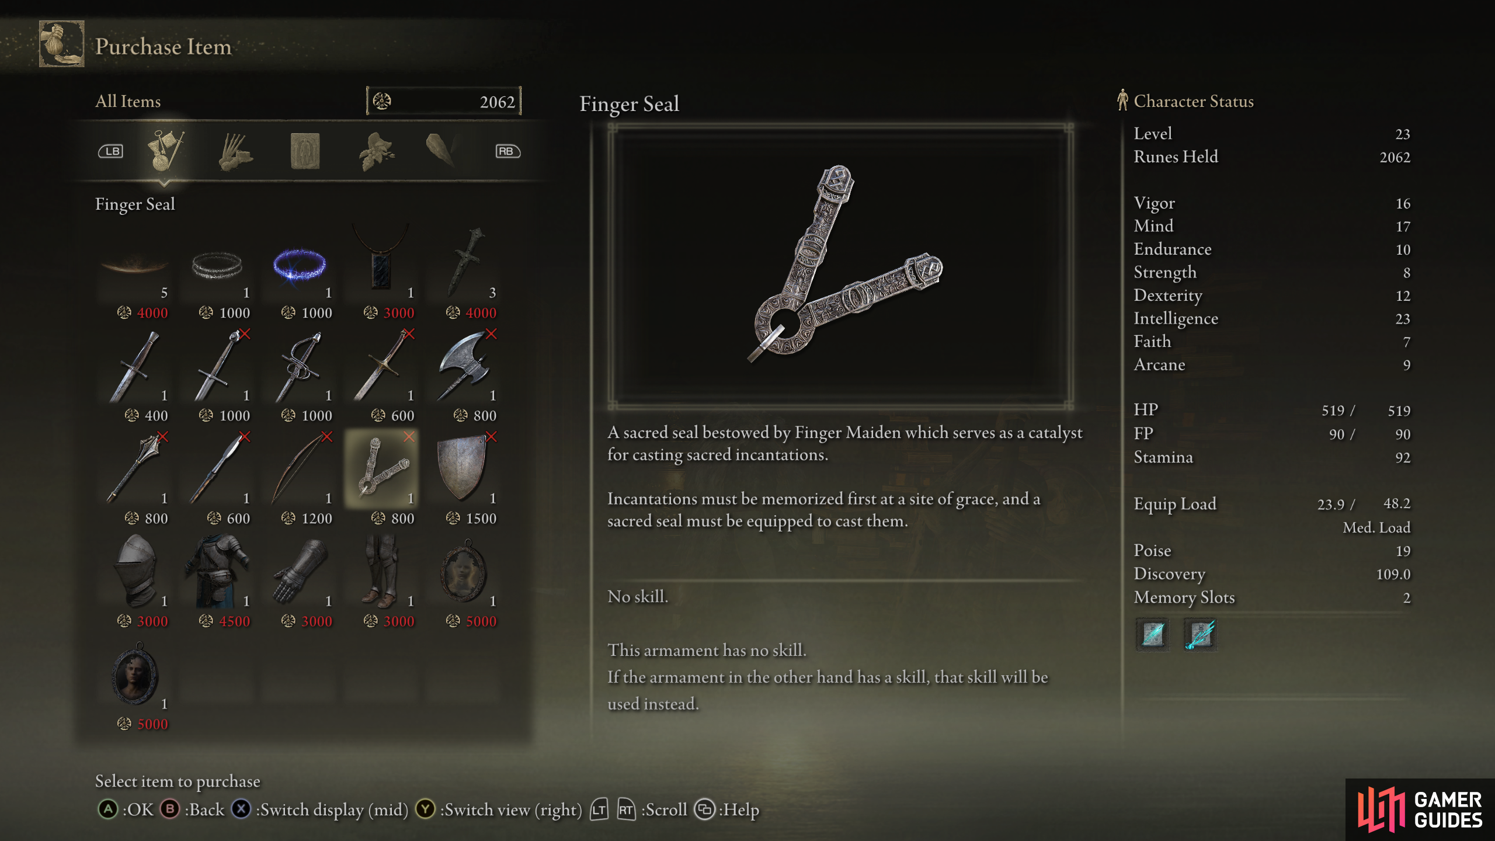
Task: Click the runes held counter field
Action: (x=444, y=101)
